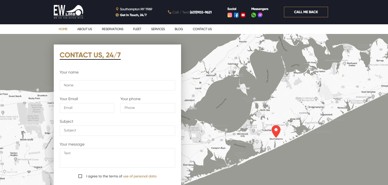Select Fleet in the navigation bar
Viewport: 388px width, 185px height.
coord(137,29)
